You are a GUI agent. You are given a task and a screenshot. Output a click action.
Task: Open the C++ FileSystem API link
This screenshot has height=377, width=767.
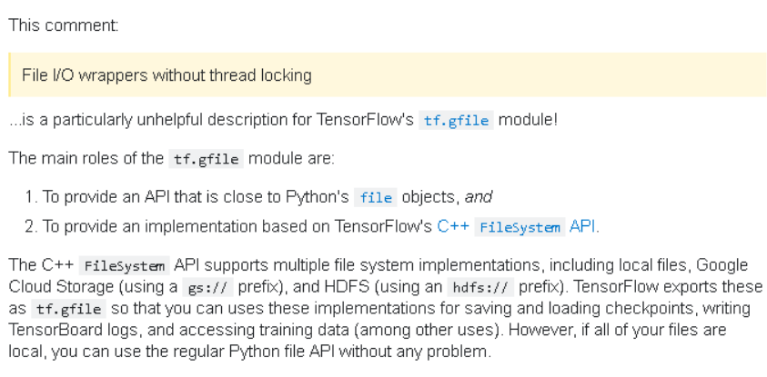tap(517, 227)
